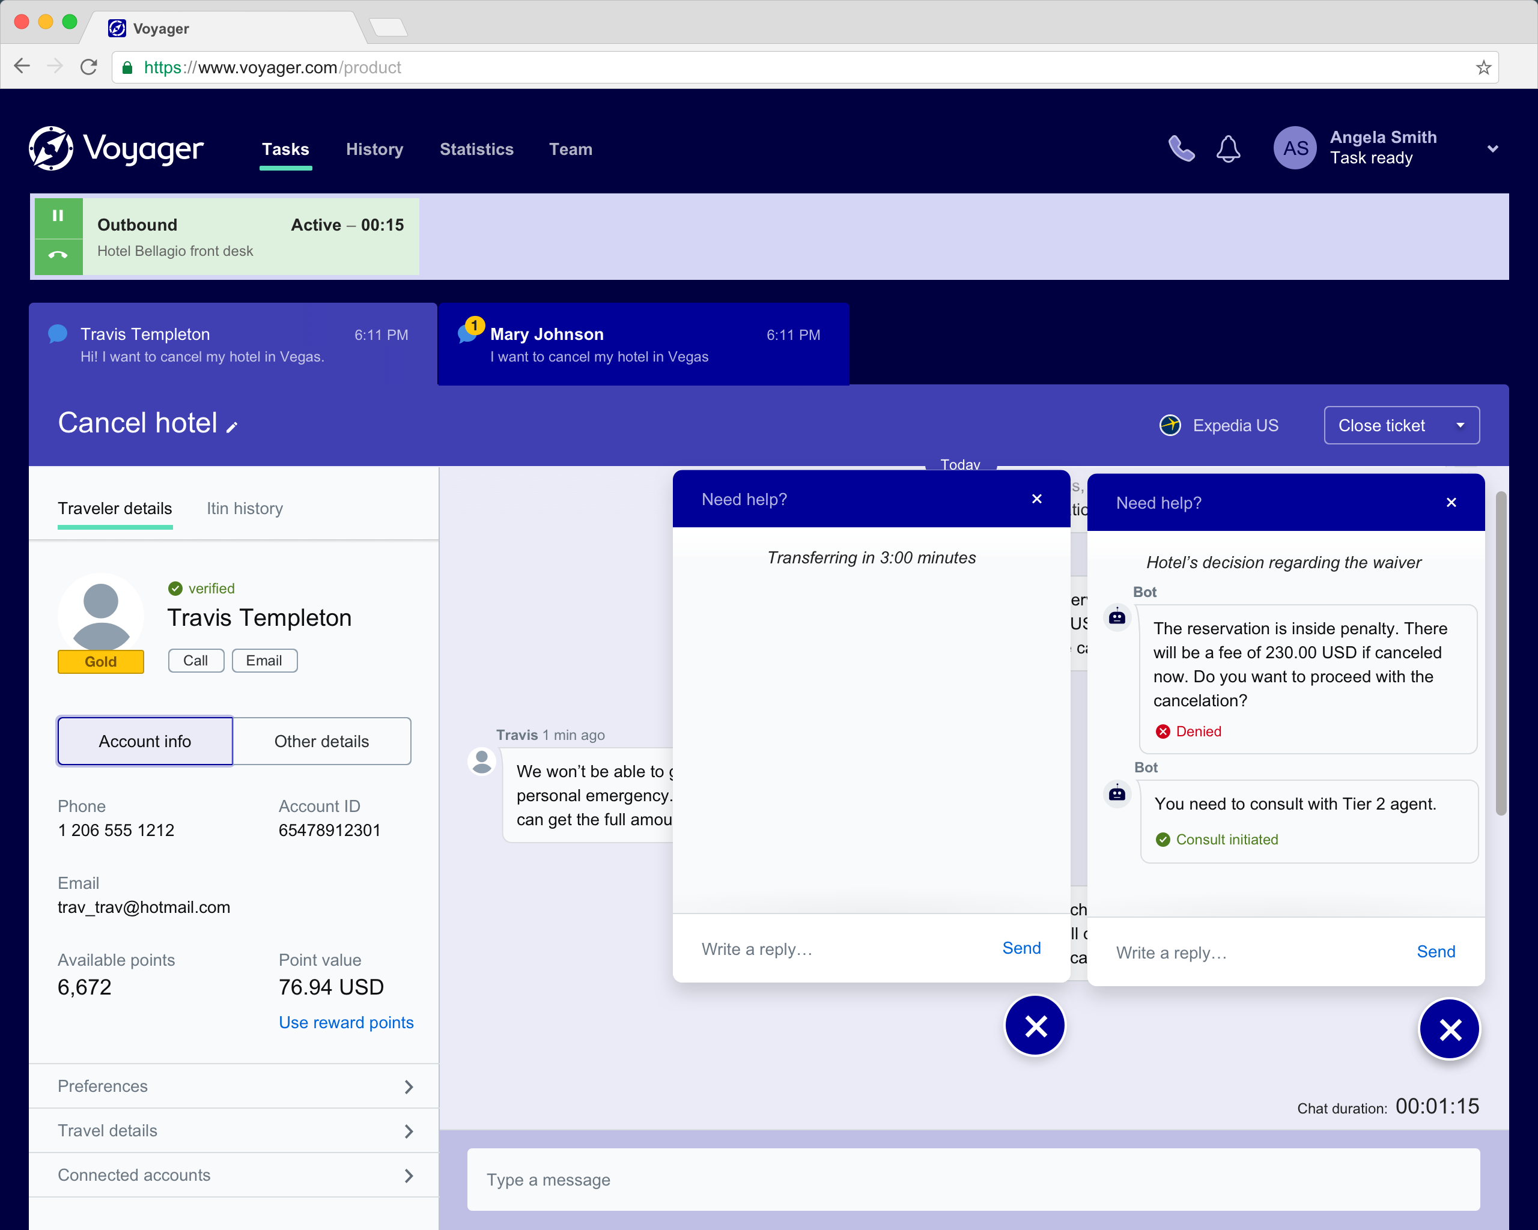Switch to the Itin history tab
The image size is (1538, 1230).
[245, 509]
